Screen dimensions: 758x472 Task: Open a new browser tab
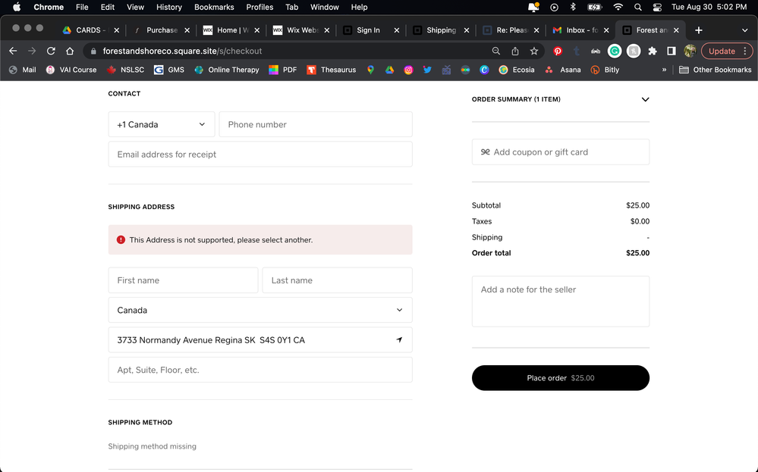click(699, 30)
